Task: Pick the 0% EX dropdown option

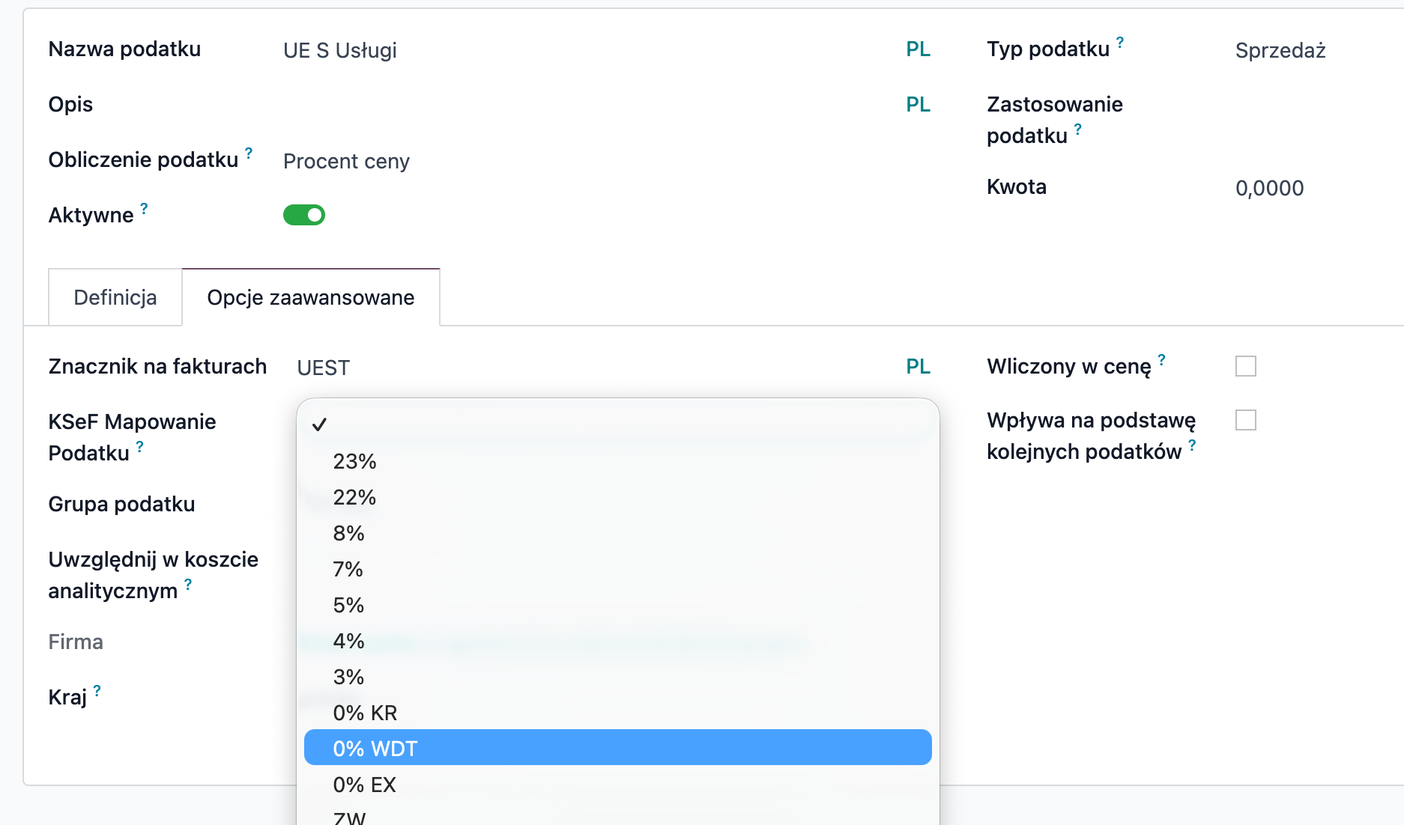Action: pyautogui.click(x=617, y=785)
